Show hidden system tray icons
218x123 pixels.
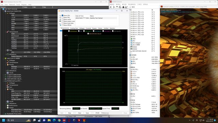190,120
